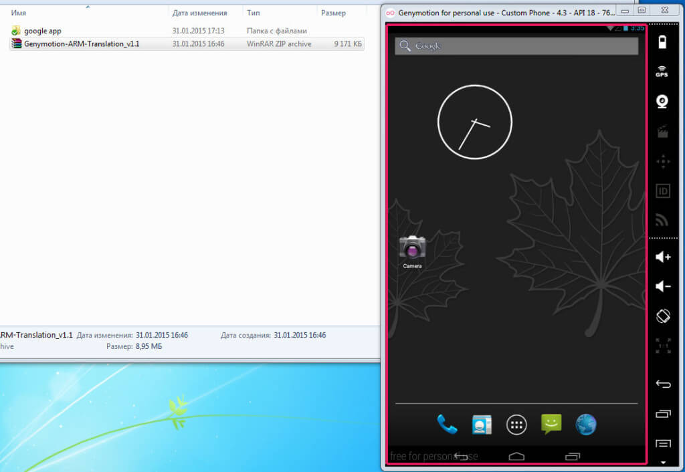Open the Messaging app in dock
685x472 pixels.
point(551,424)
